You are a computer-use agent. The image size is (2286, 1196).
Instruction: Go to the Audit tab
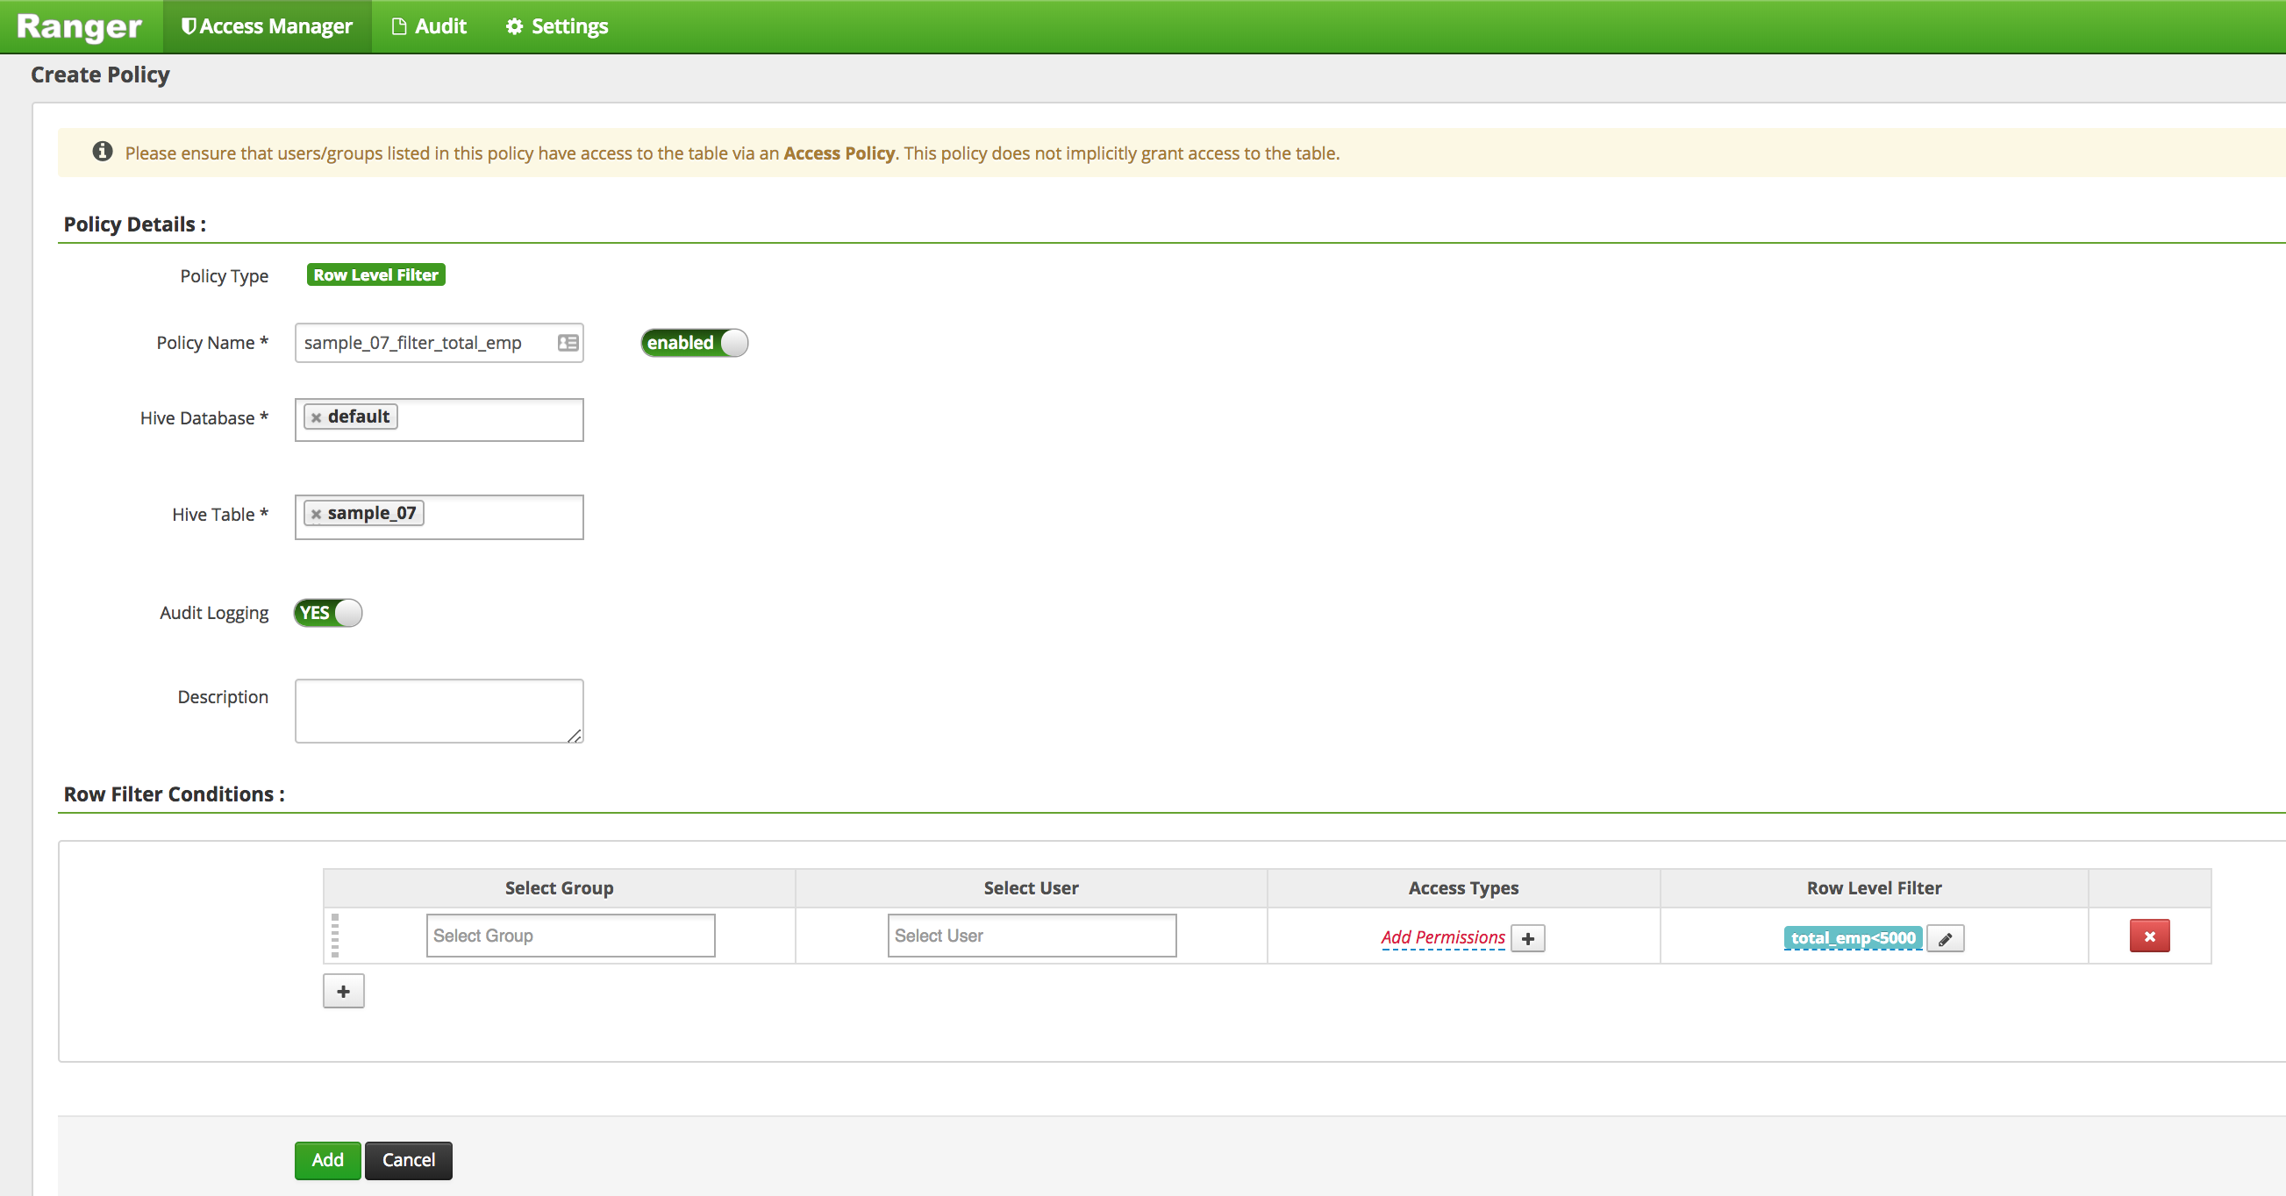coord(430,26)
